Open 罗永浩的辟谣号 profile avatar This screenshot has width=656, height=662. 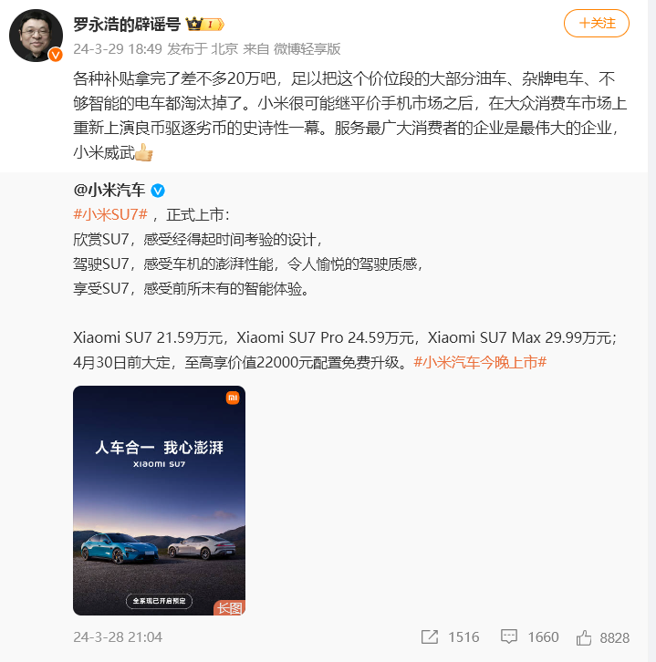tap(36, 36)
